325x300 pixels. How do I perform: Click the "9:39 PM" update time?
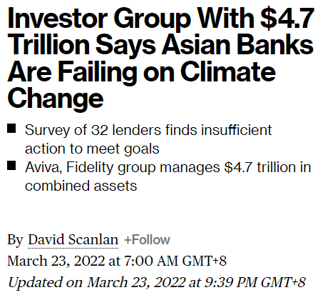[230, 282]
